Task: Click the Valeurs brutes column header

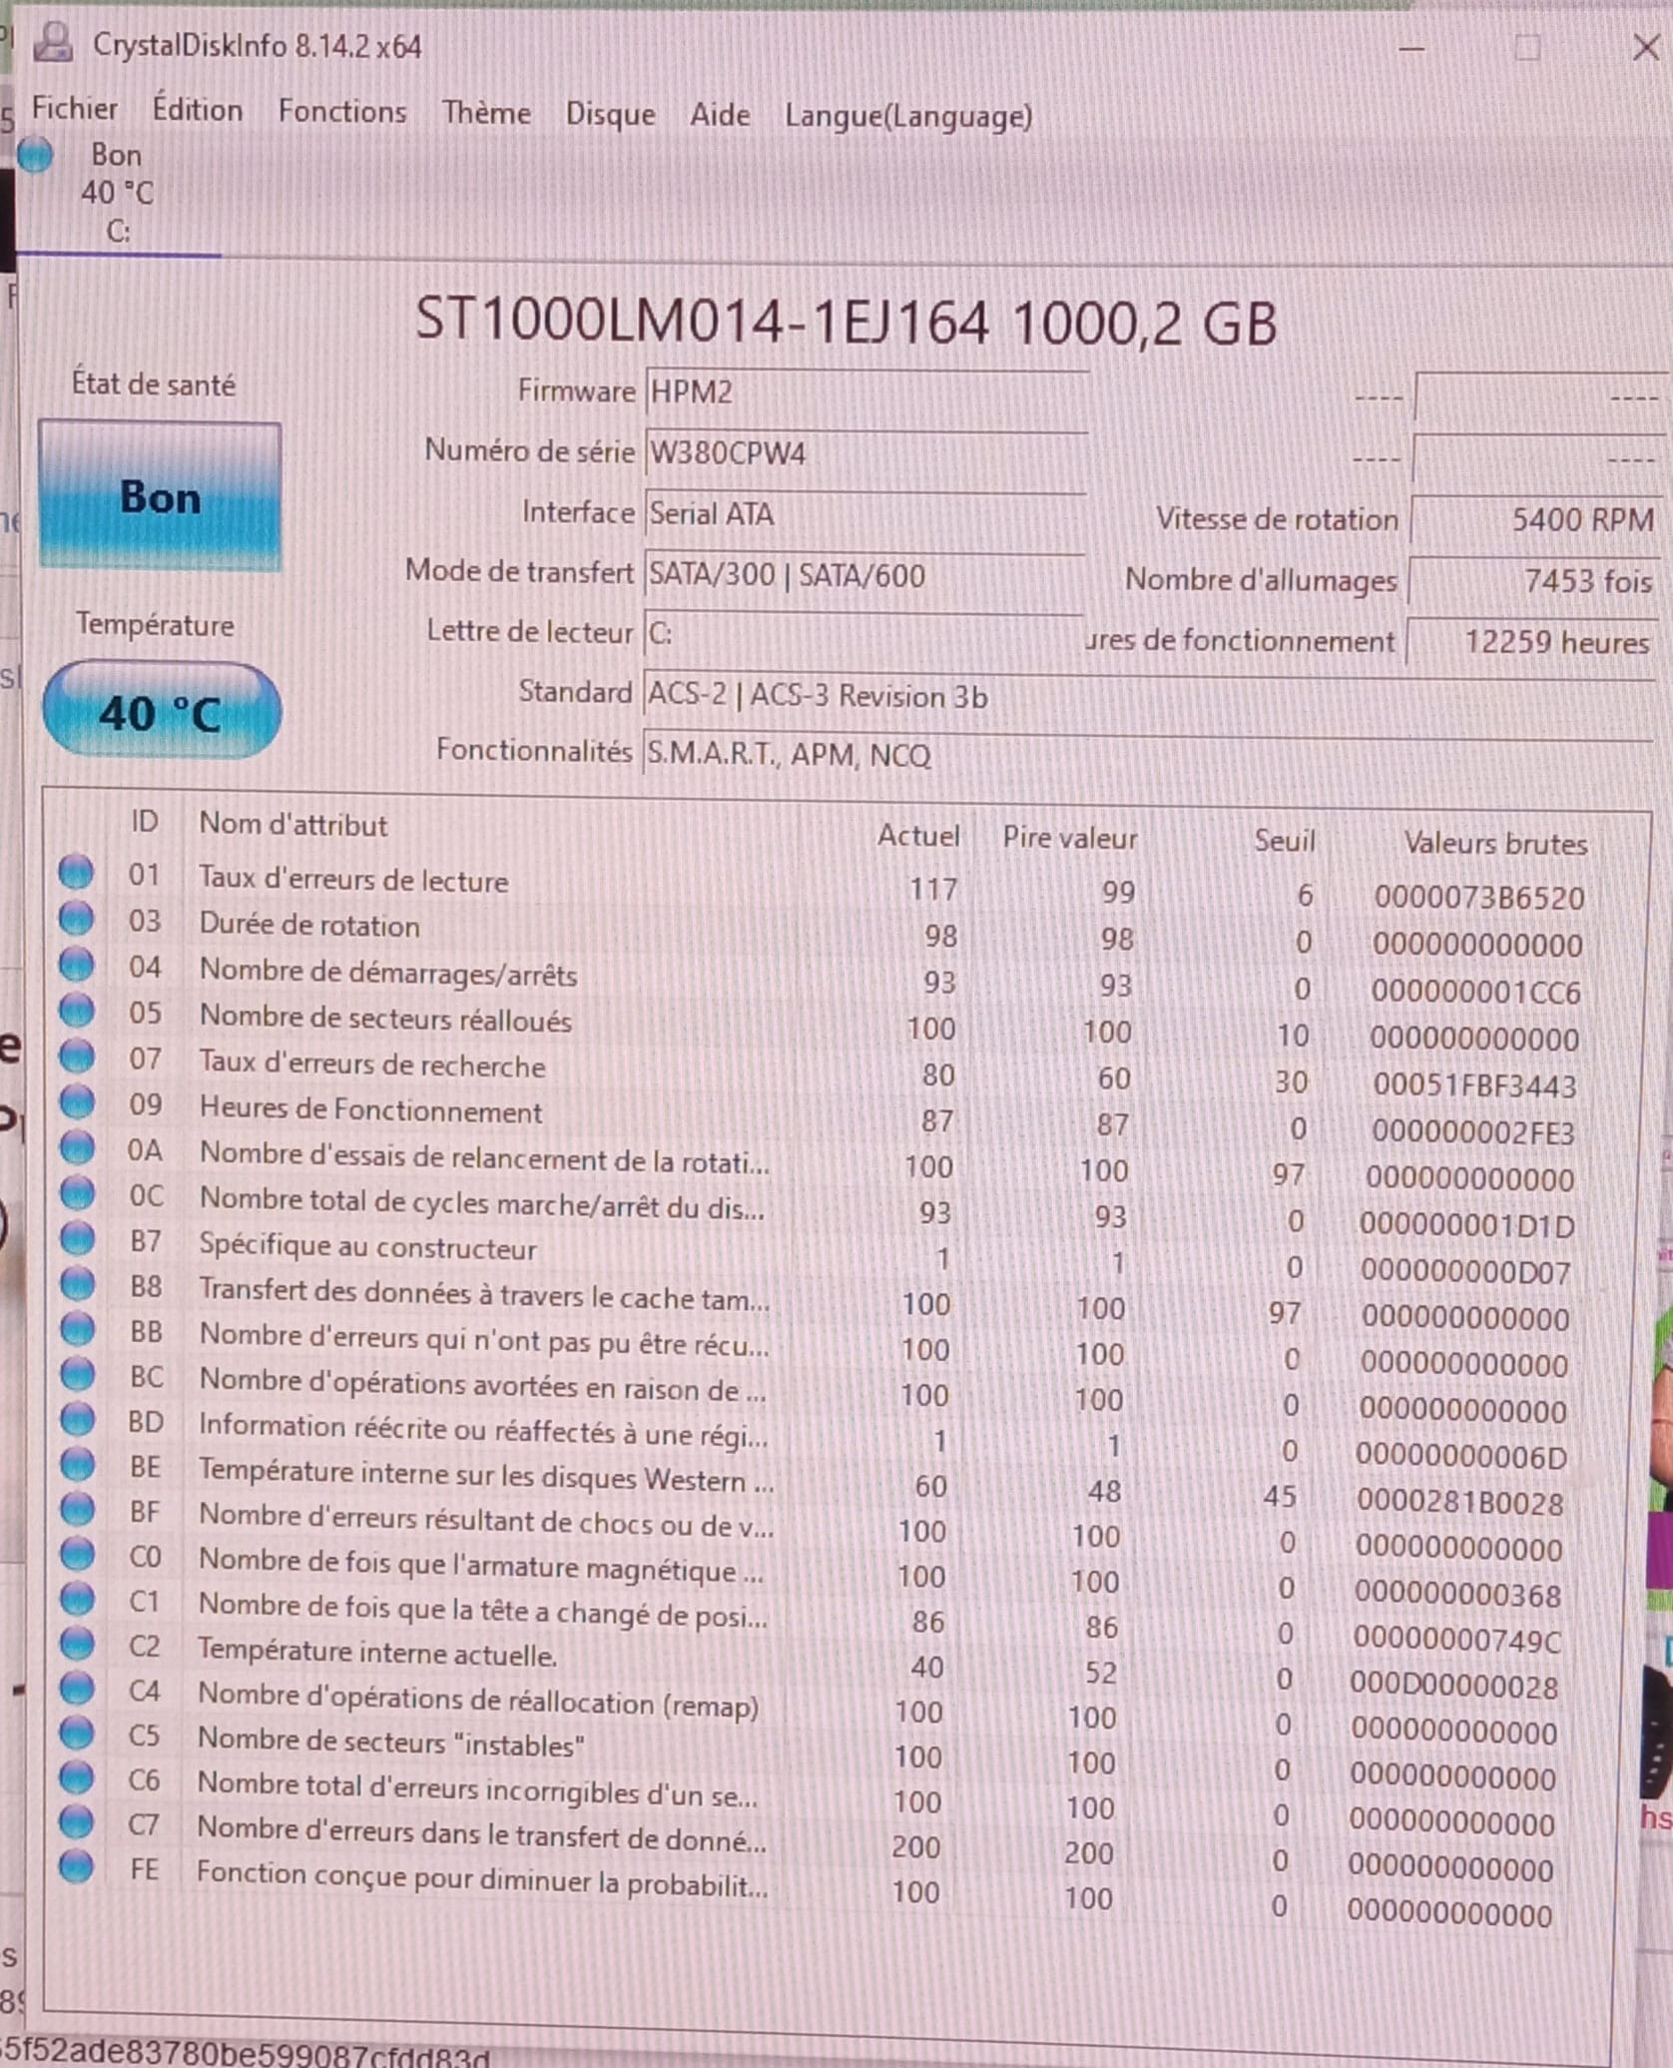Action: tap(1494, 844)
